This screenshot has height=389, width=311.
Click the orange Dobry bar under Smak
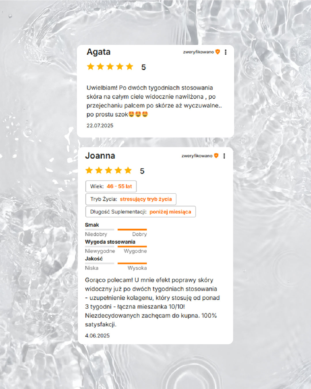click(132, 229)
